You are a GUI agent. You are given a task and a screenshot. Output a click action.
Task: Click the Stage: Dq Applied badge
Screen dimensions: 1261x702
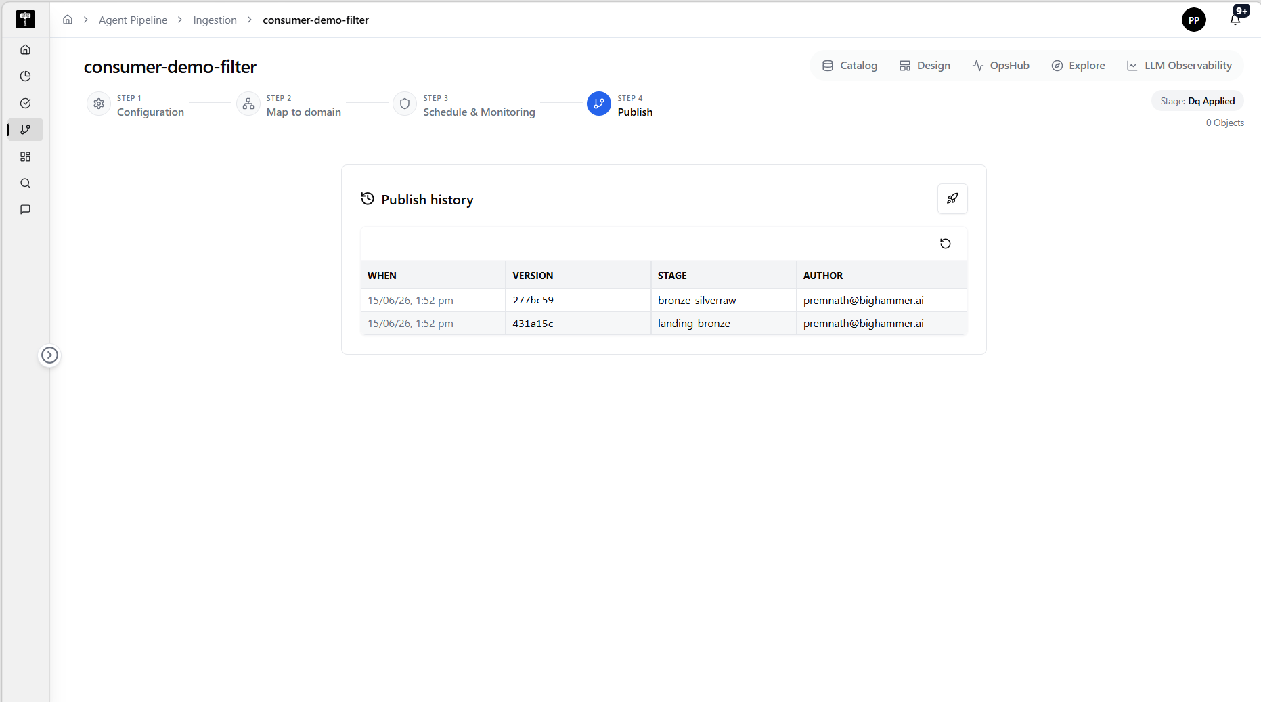1197,101
